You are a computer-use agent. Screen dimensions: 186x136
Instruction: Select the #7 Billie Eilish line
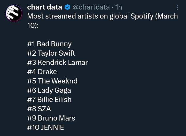(49, 99)
